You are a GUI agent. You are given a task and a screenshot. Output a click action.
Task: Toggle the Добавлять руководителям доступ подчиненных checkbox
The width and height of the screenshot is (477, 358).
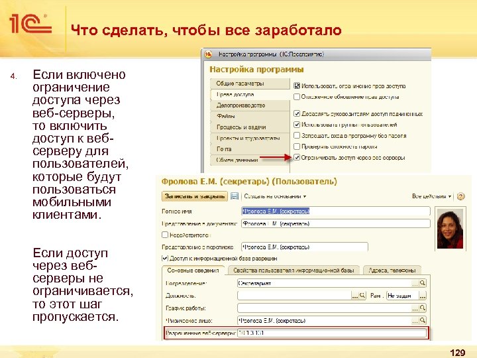click(297, 113)
